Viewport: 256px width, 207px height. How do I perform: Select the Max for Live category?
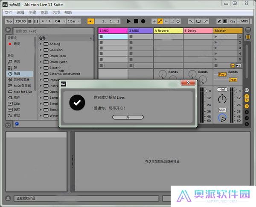pos(20,92)
